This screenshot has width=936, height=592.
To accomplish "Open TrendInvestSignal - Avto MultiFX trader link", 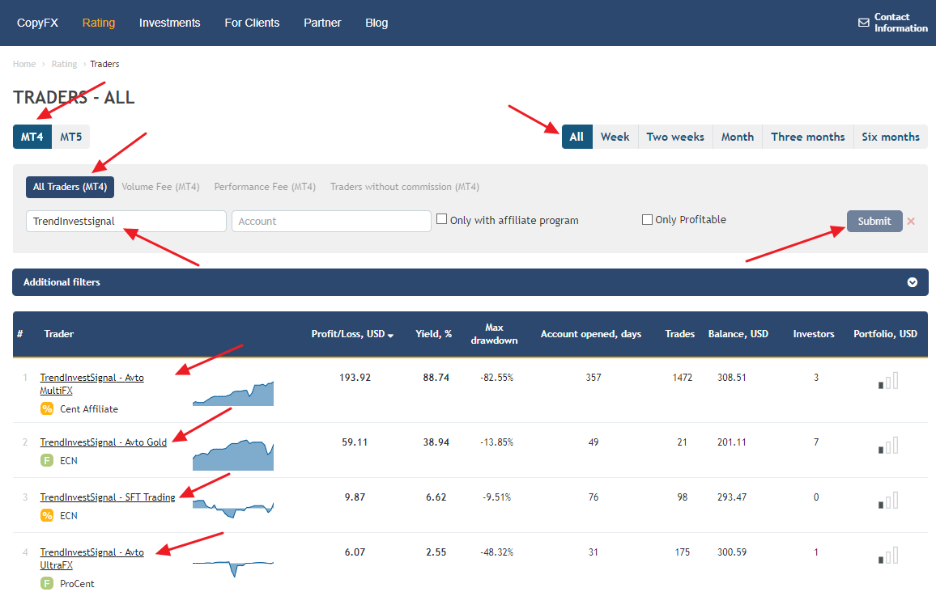I will click(x=92, y=384).
